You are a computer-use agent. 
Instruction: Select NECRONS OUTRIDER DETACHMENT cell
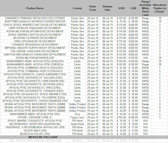click(35, 38)
